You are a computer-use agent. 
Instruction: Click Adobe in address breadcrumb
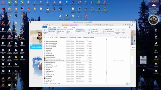(x=80, y=37)
